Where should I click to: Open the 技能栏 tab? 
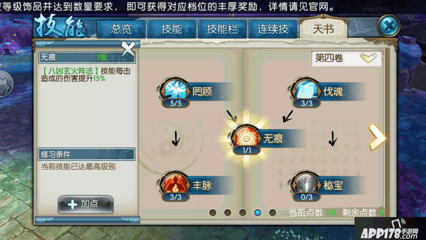pyautogui.click(x=222, y=29)
